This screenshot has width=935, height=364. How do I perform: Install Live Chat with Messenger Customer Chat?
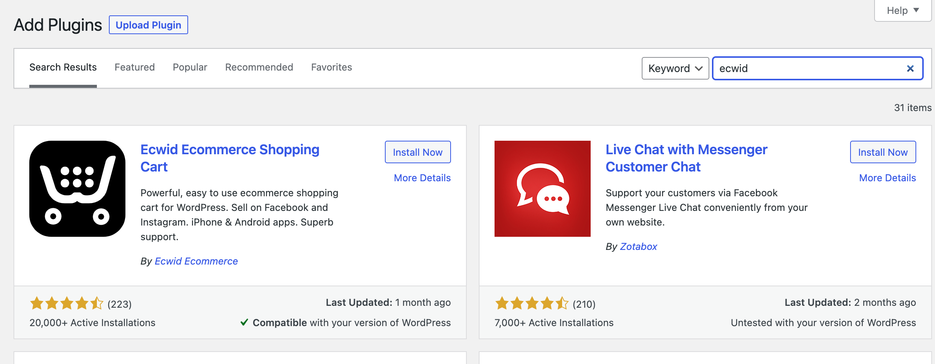point(883,152)
